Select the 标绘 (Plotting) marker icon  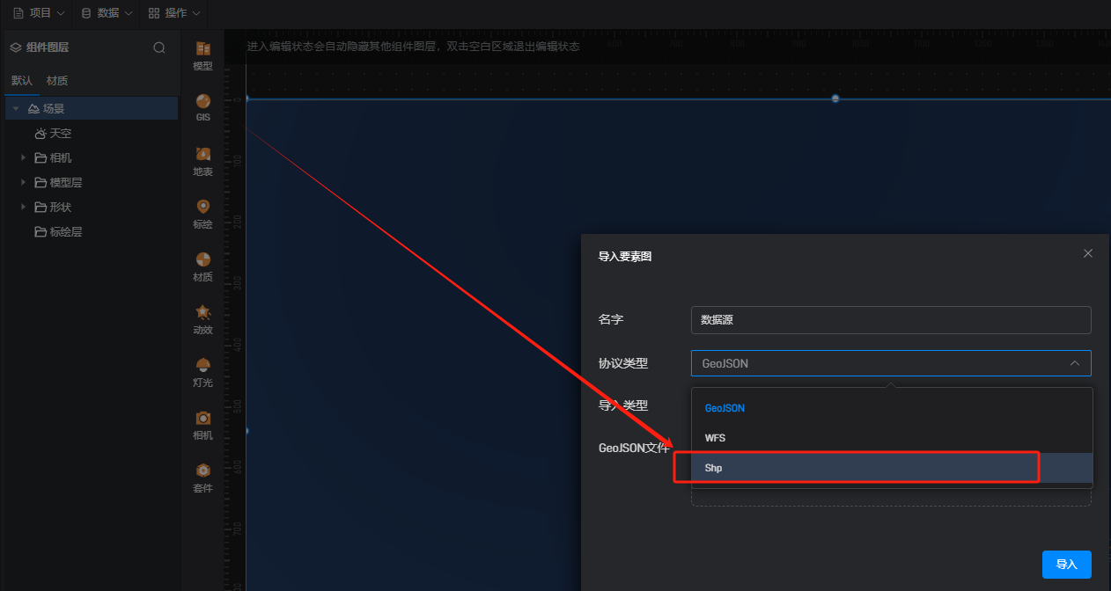(x=203, y=212)
